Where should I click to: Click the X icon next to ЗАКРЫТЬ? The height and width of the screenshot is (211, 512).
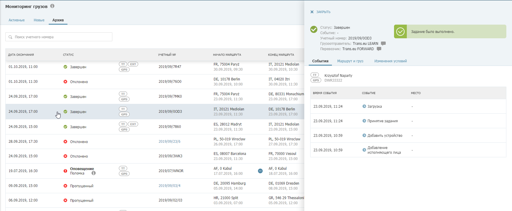[x=312, y=12]
